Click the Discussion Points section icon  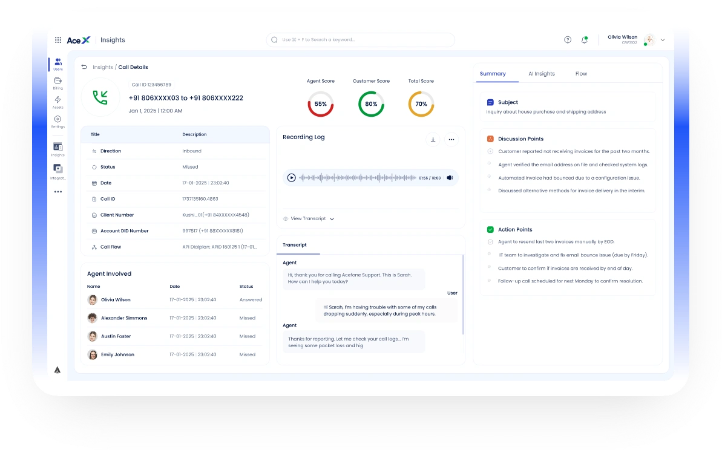point(490,139)
